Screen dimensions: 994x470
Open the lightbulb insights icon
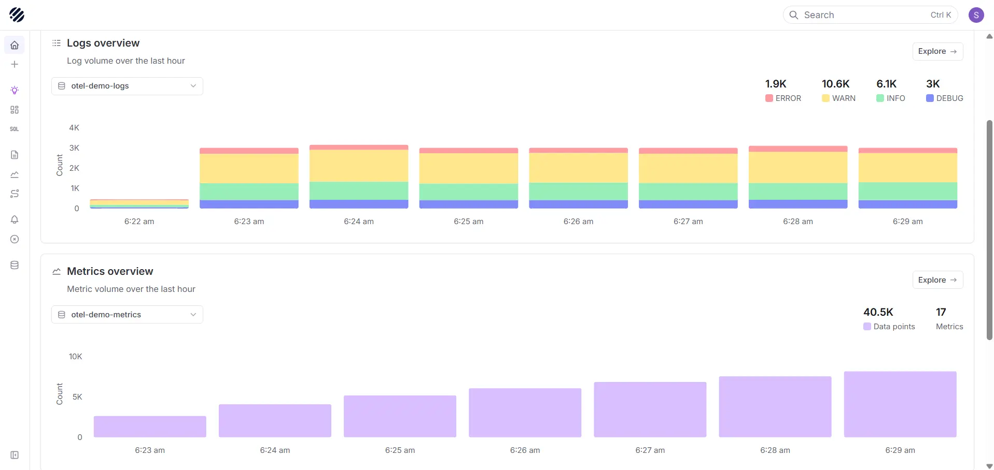(15, 90)
